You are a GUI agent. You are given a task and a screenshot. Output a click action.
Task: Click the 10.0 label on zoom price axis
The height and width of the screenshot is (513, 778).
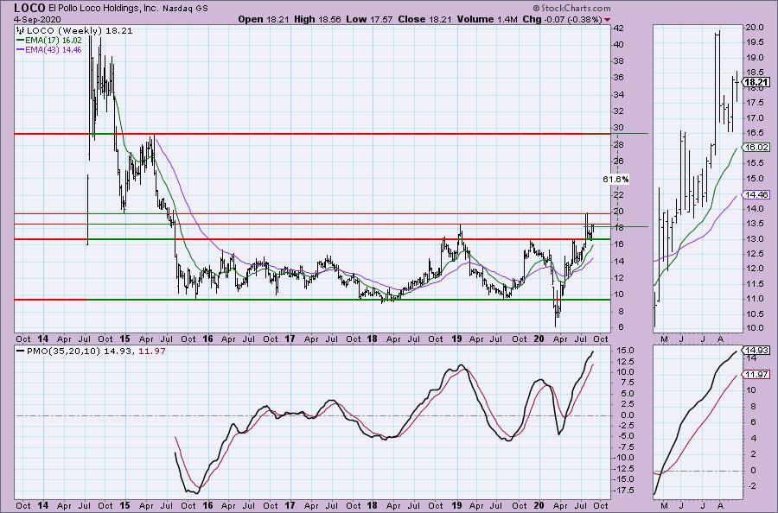click(x=754, y=328)
